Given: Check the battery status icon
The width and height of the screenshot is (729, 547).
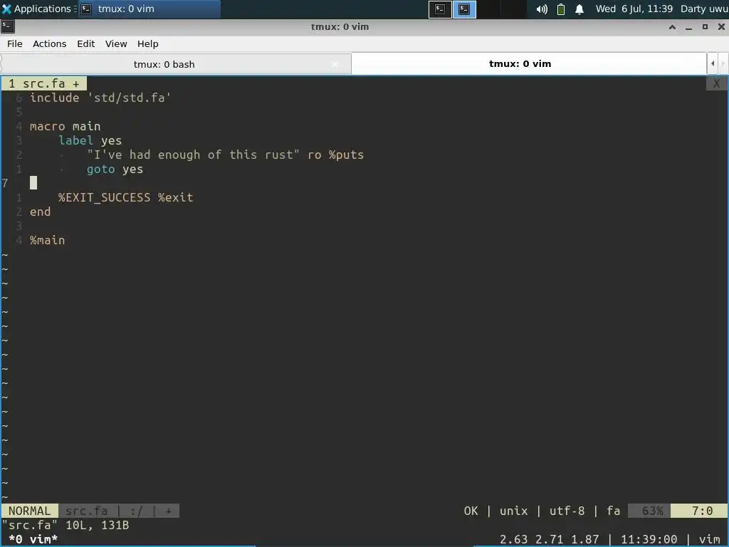Looking at the screenshot, I should pyautogui.click(x=561, y=9).
